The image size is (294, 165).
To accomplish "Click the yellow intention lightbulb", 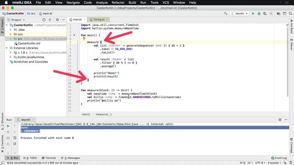I will pyautogui.click(x=84, y=38).
